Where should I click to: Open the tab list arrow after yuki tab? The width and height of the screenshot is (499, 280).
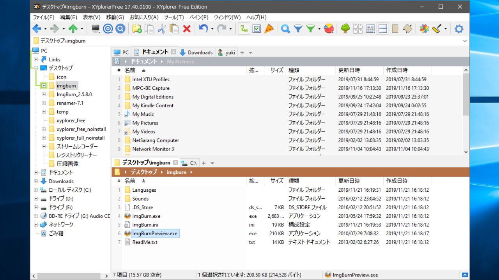[251, 52]
